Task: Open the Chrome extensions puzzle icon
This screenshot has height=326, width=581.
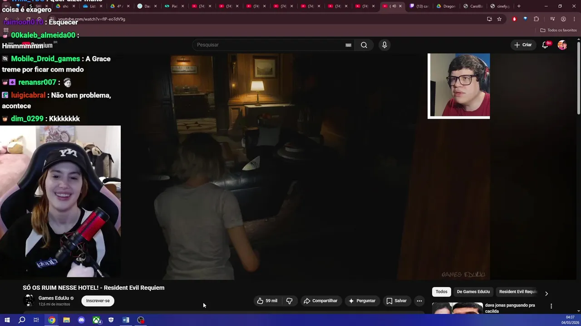Action: [537, 19]
